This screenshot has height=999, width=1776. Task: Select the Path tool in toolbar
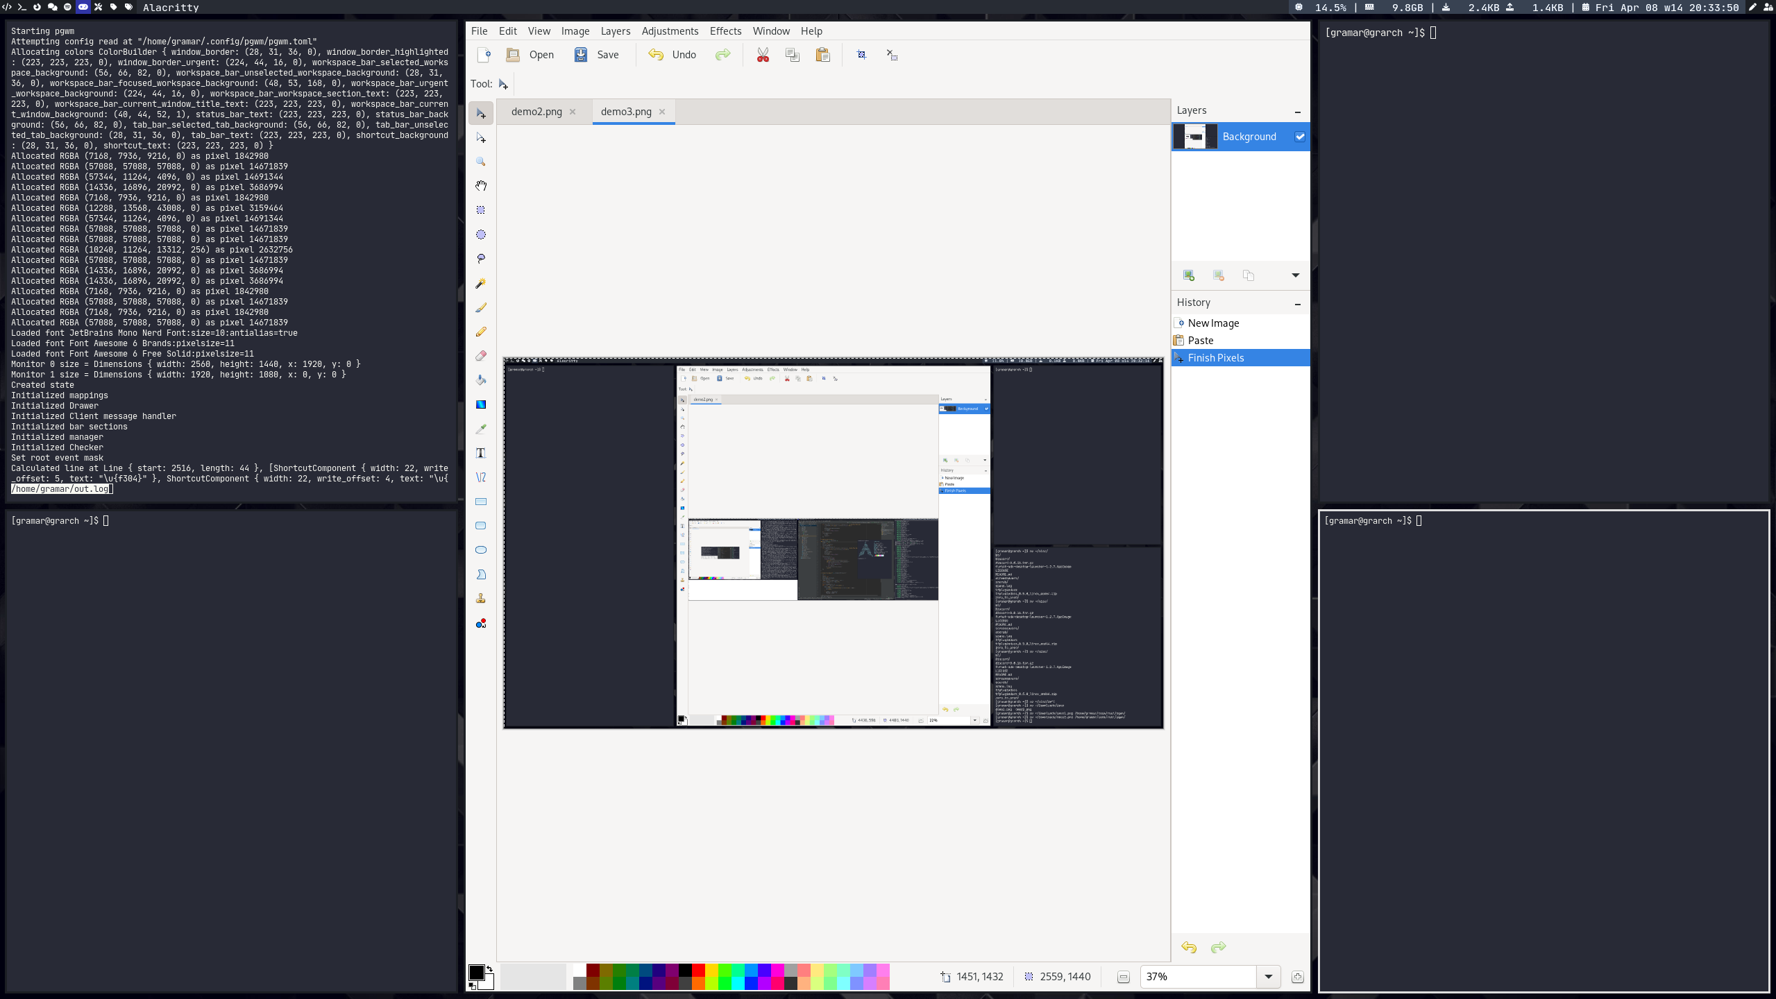(480, 477)
